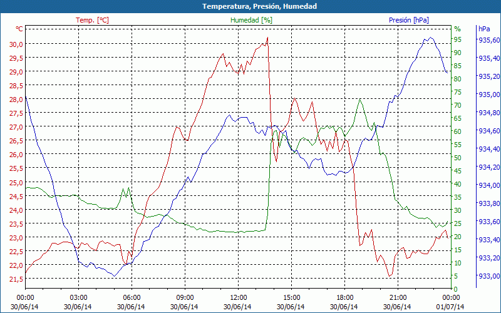Click the blue '934,80' pressure axis value
This screenshot has height=313, width=501.
pyautogui.click(x=489, y=113)
